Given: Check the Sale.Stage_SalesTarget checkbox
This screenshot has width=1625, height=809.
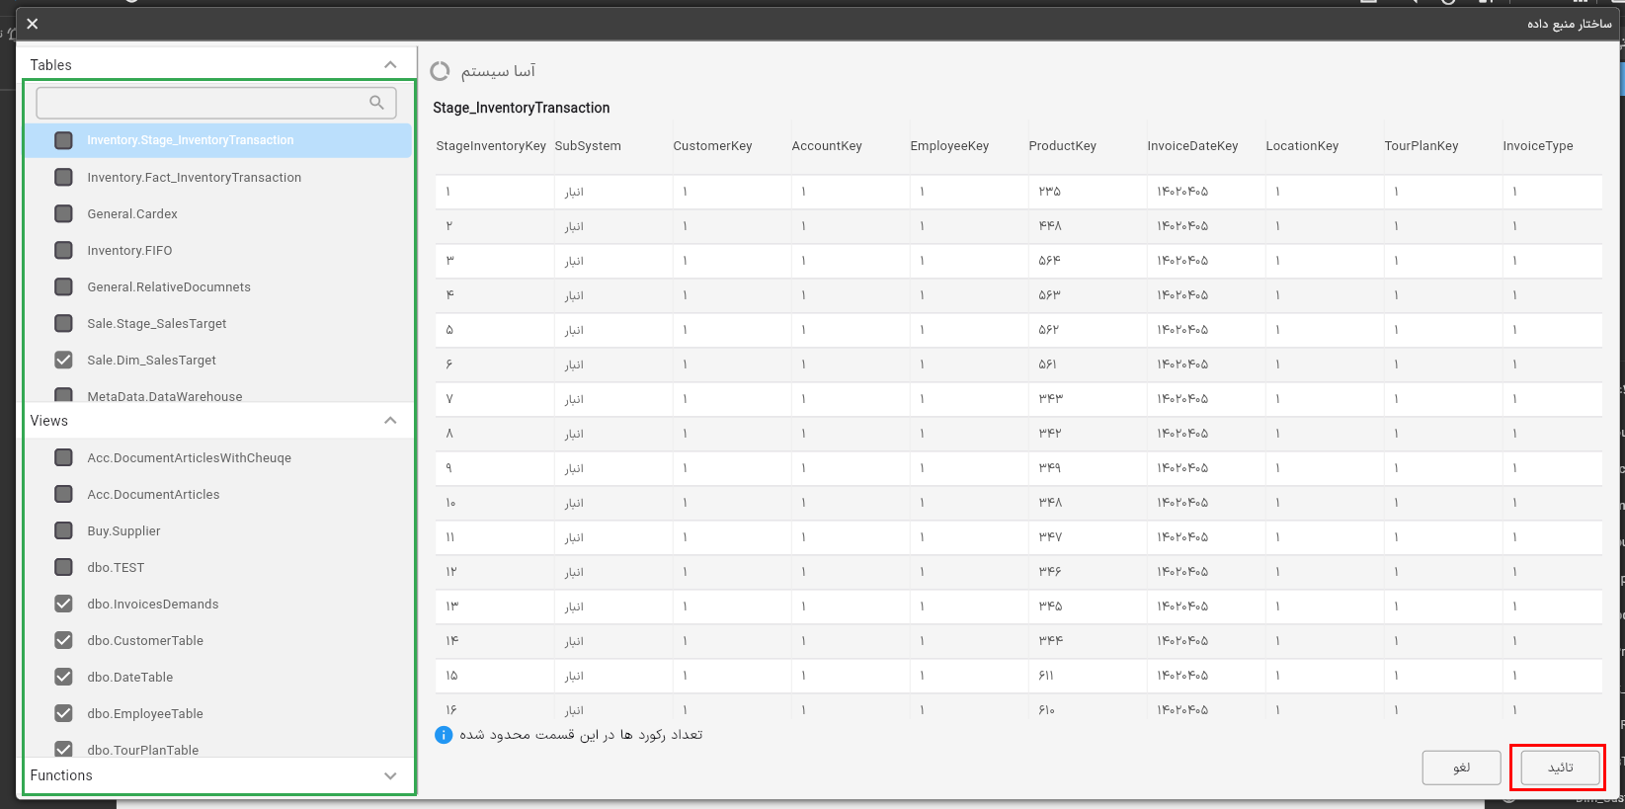Looking at the screenshot, I should [63, 323].
